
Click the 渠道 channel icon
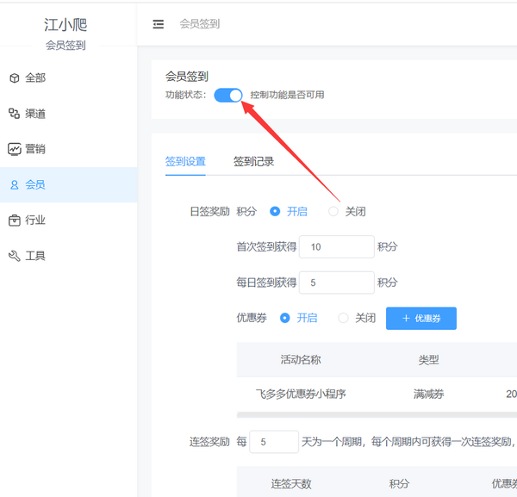(14, 114)
